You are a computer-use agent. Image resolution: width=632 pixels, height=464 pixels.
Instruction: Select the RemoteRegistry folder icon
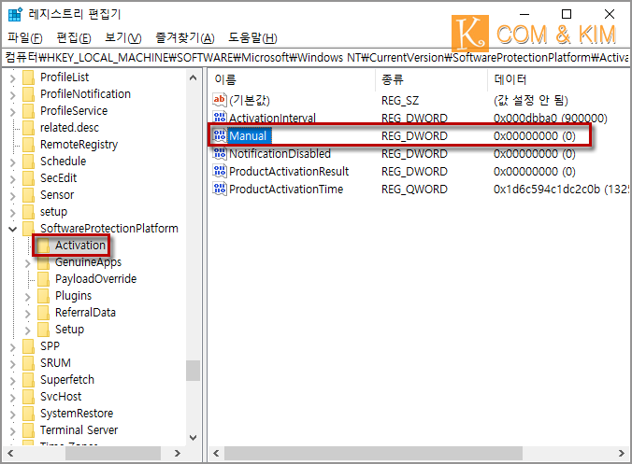pyautogui.click(x=29, y=145)
